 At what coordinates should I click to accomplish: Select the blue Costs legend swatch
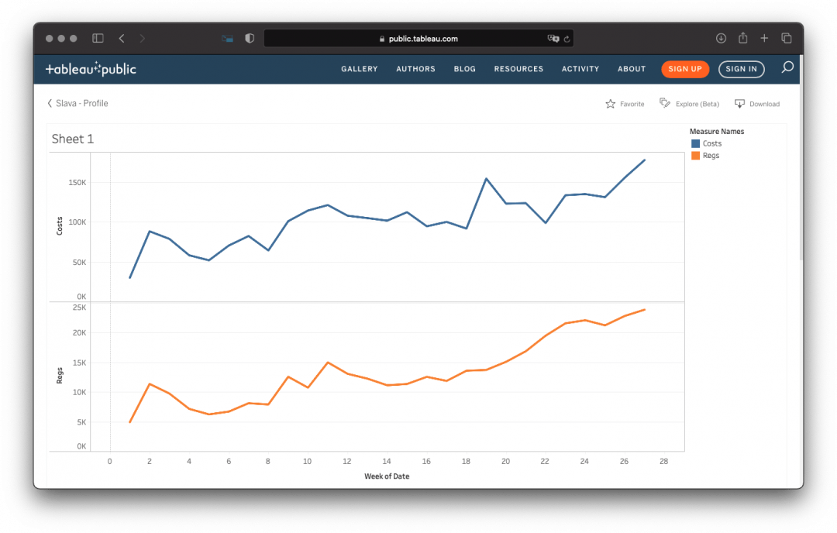pyautogui.click(x=695, y=143)
